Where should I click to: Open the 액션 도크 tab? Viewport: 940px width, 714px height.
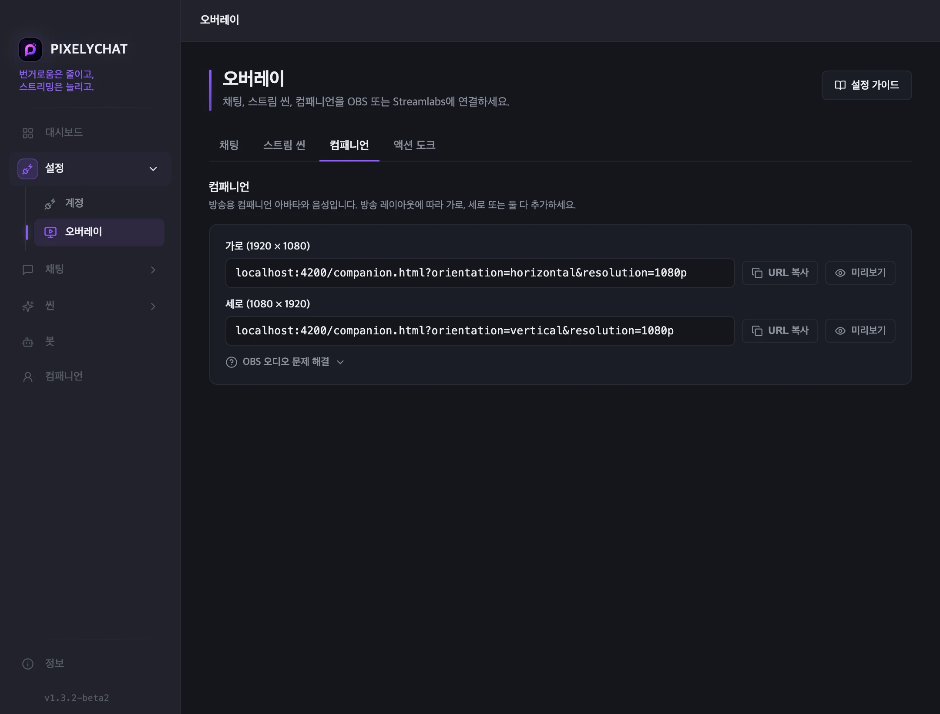414,145
